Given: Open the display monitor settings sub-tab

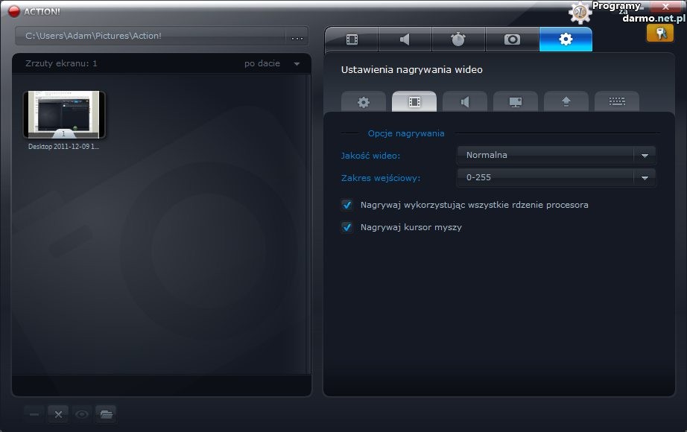Looking at the screenshot, I should coord(516,102).
